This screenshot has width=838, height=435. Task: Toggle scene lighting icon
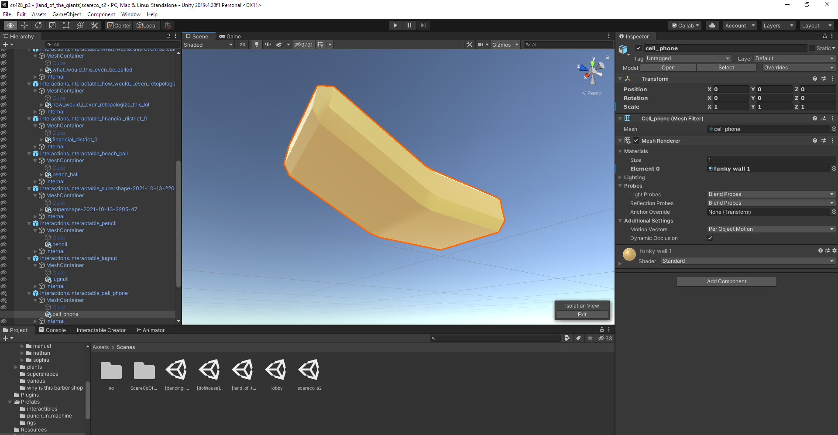tap(257, 45)
